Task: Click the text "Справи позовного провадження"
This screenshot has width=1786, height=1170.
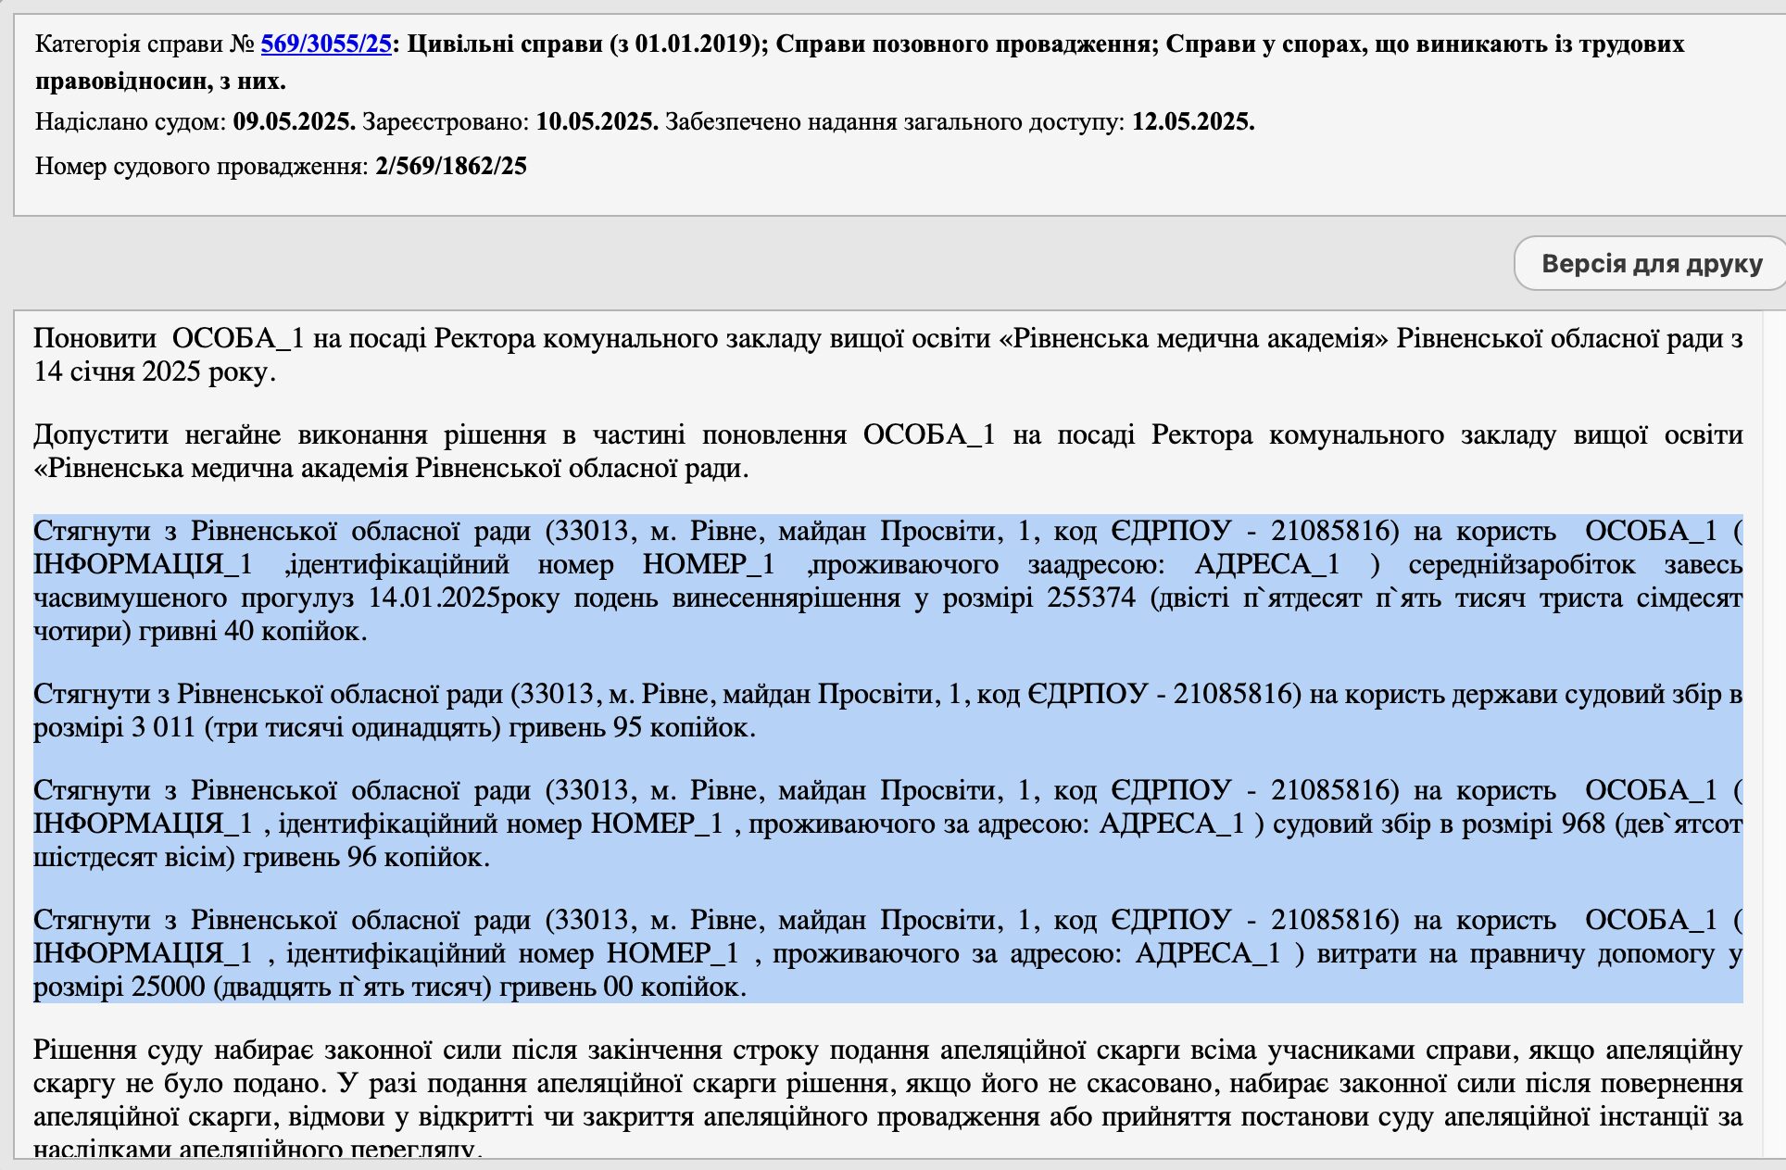Action: coord(967,44)
